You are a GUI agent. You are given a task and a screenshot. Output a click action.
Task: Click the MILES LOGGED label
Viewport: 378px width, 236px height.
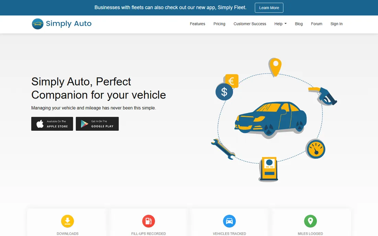pos(310,234)
